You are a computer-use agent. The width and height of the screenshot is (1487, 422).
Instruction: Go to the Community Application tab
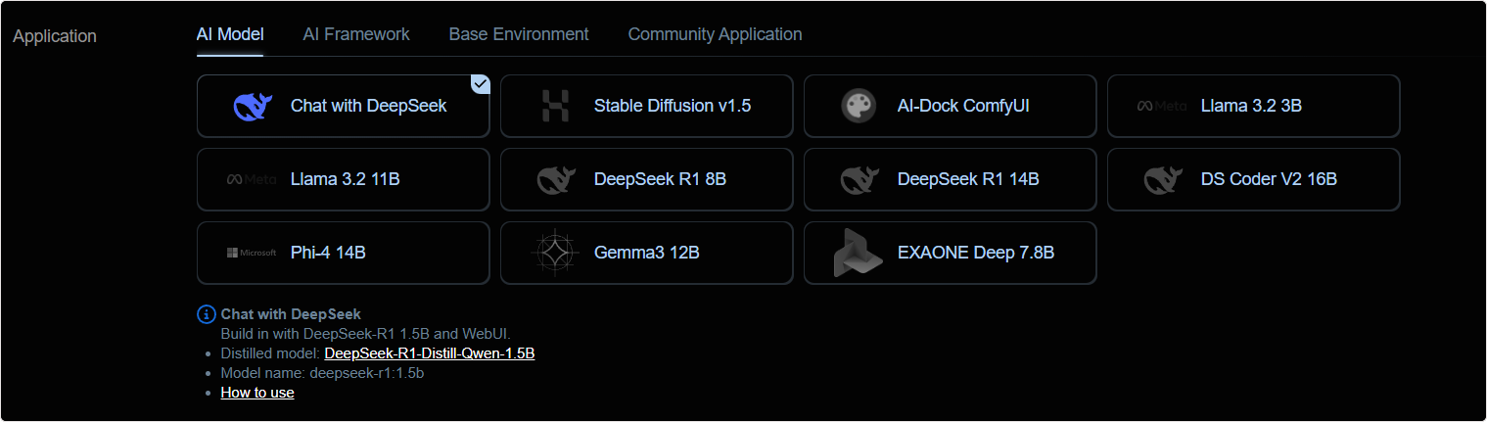(x=715, y=34)
